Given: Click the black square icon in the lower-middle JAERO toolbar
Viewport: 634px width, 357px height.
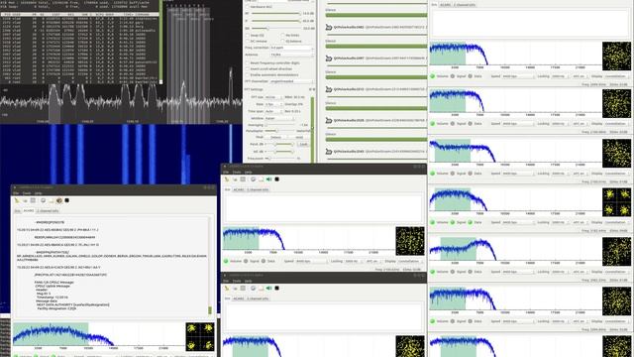Looking at the screenshot, I should (277, 289).
